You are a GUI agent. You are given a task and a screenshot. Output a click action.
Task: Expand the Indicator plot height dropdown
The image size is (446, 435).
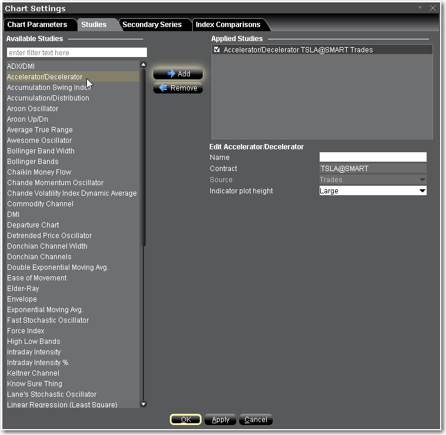click(x=421, y=191)
